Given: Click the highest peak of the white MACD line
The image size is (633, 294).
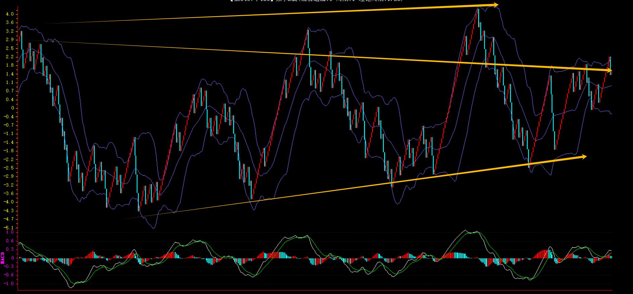Looking at the screenshot, I should (465, 230).
